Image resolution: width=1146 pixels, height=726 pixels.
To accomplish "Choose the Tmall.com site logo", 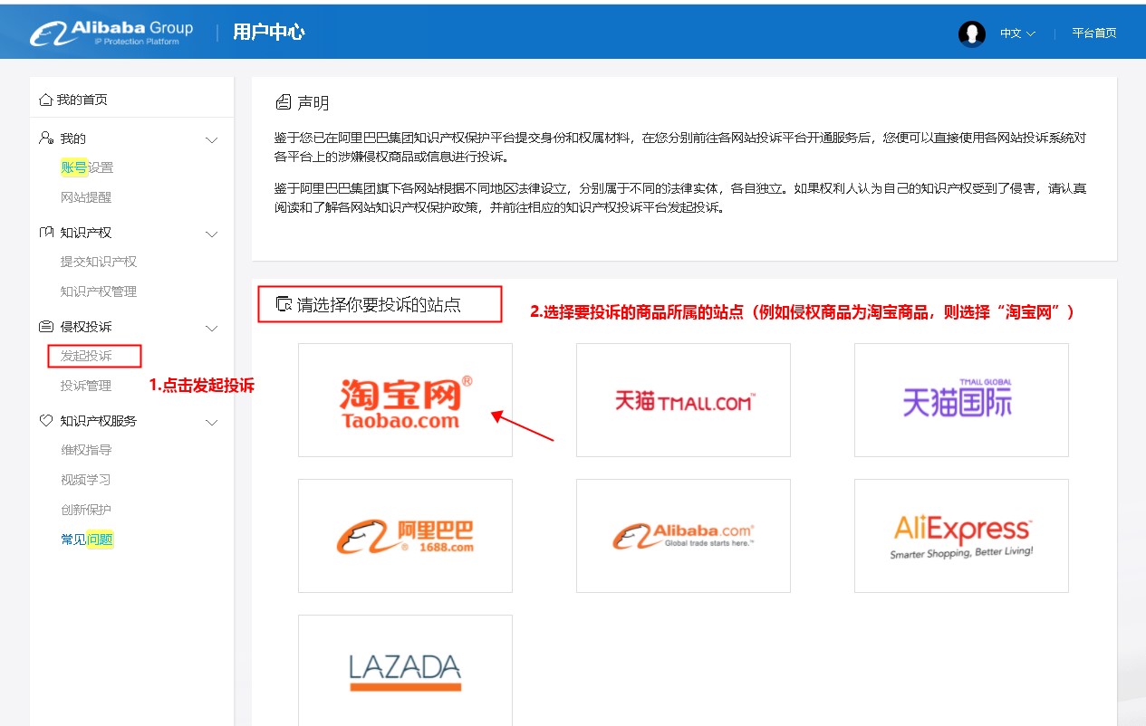I will [x=683, y=400].
